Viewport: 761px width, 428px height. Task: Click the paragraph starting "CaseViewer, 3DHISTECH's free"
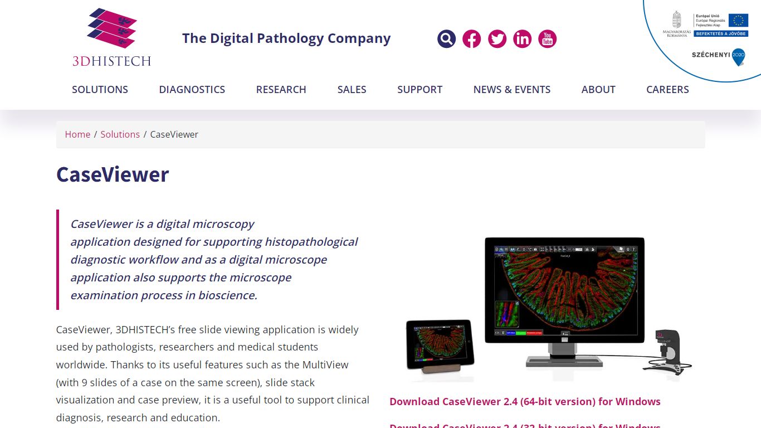point(213,373)
